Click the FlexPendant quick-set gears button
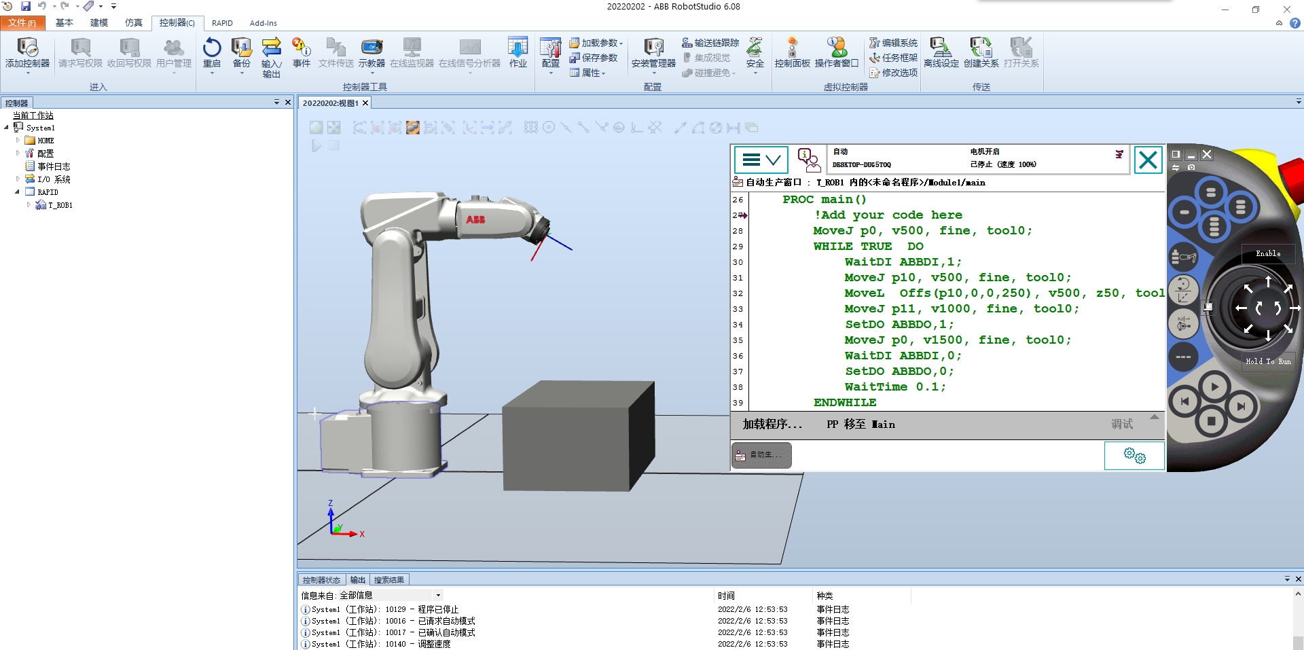Viewport: 1304px width, 650px height. coord(1134,455)
